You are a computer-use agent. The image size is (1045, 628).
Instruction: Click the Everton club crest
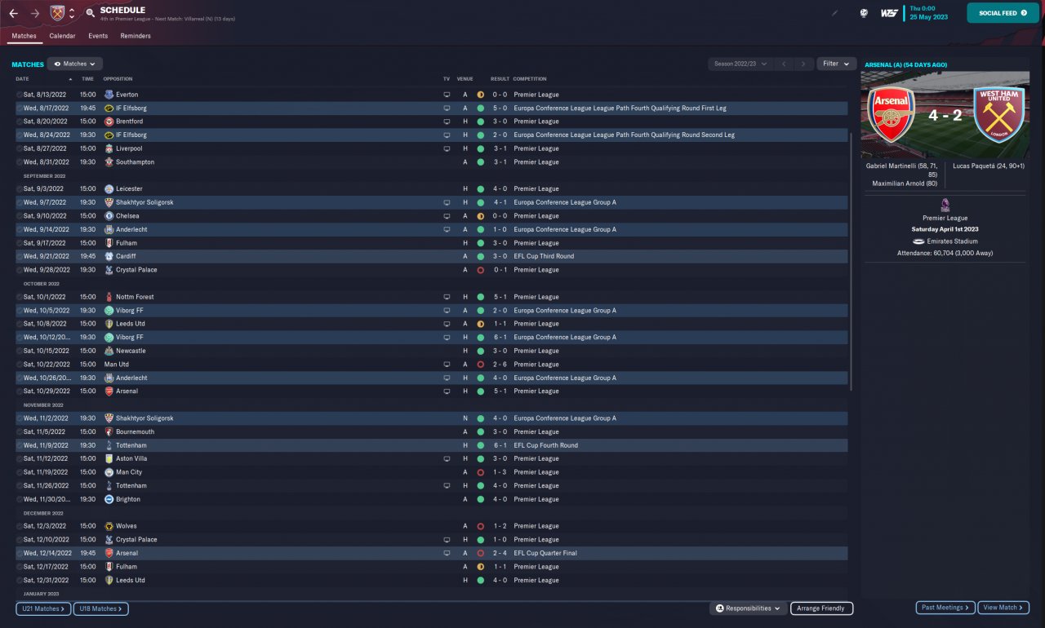(x=109, y=95)
